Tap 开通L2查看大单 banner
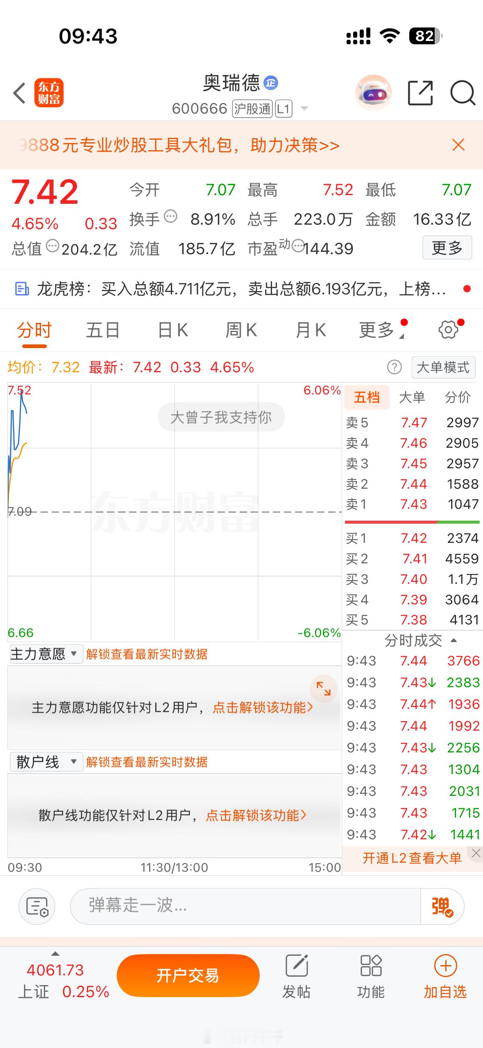This screenshot has height=1048, width=483. coord(412,858)
